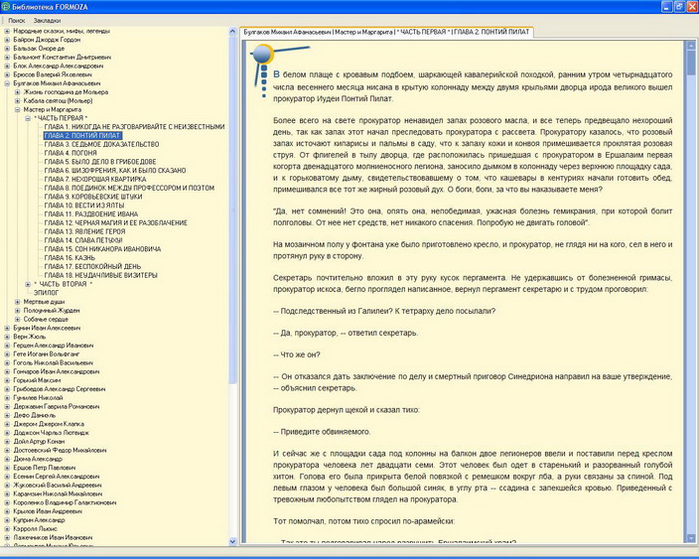699x559 pixels.
Task: Select author Дюма Александр
Action: pyautogui.click(x=38, y=459)
